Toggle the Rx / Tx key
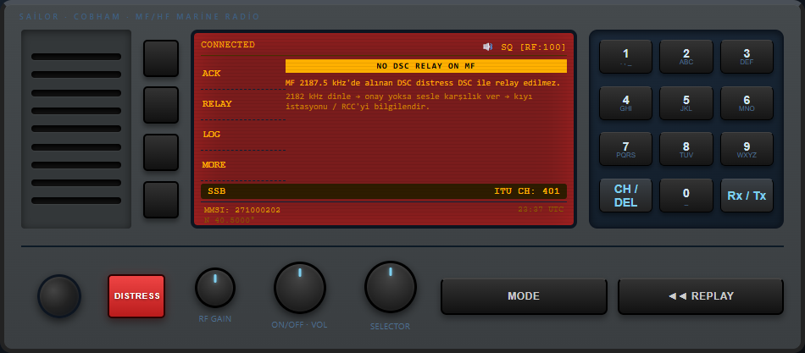The width and height of the screenshot is (805, 353). tap(747, 196)
